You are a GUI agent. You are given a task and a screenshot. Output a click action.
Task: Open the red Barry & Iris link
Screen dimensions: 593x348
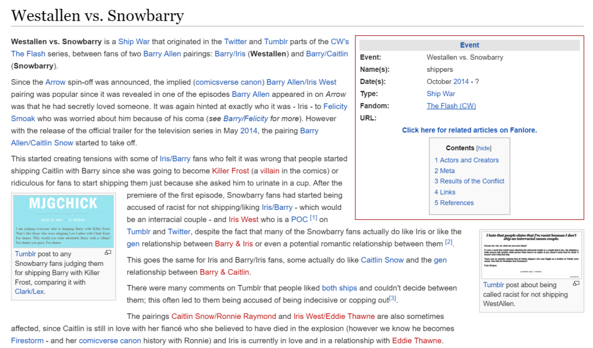coord(234,243)
